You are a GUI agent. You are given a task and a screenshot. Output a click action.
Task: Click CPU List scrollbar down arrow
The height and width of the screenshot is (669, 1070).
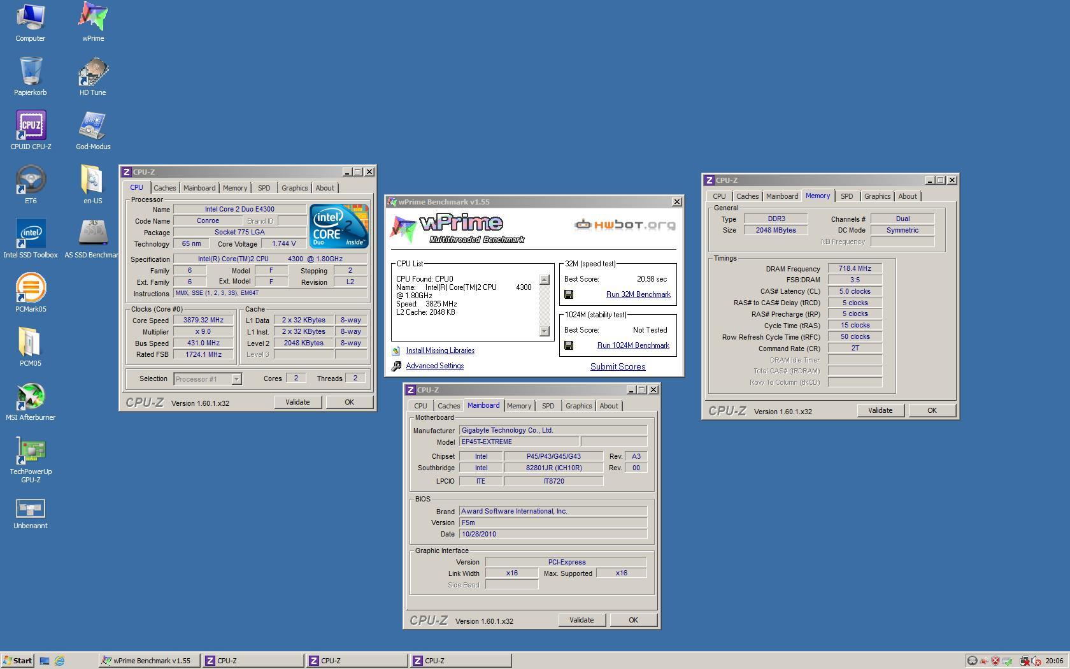[544, 331]
